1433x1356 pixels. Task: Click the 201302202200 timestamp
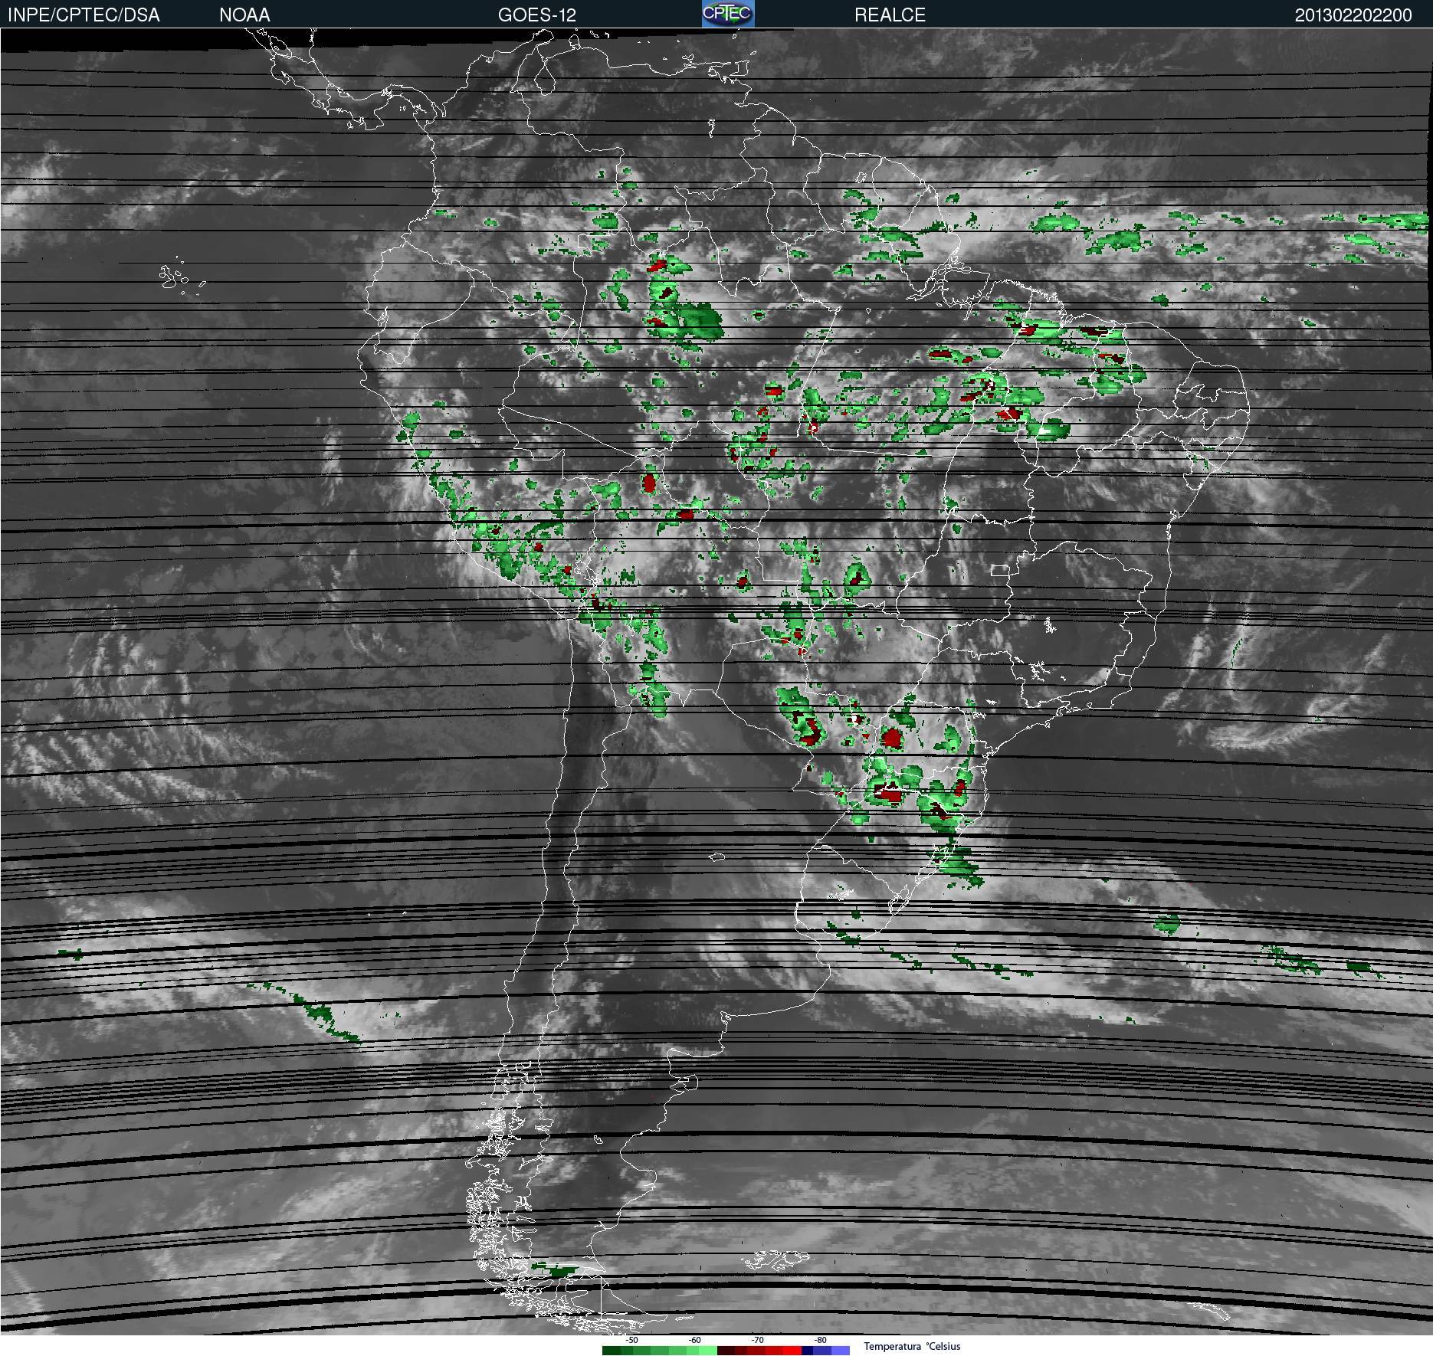point(1353,15)
